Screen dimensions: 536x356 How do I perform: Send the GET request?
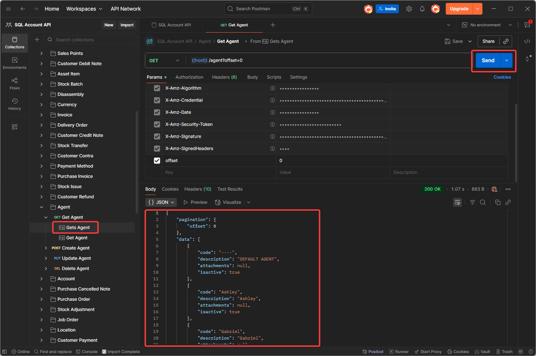point(488,60)
